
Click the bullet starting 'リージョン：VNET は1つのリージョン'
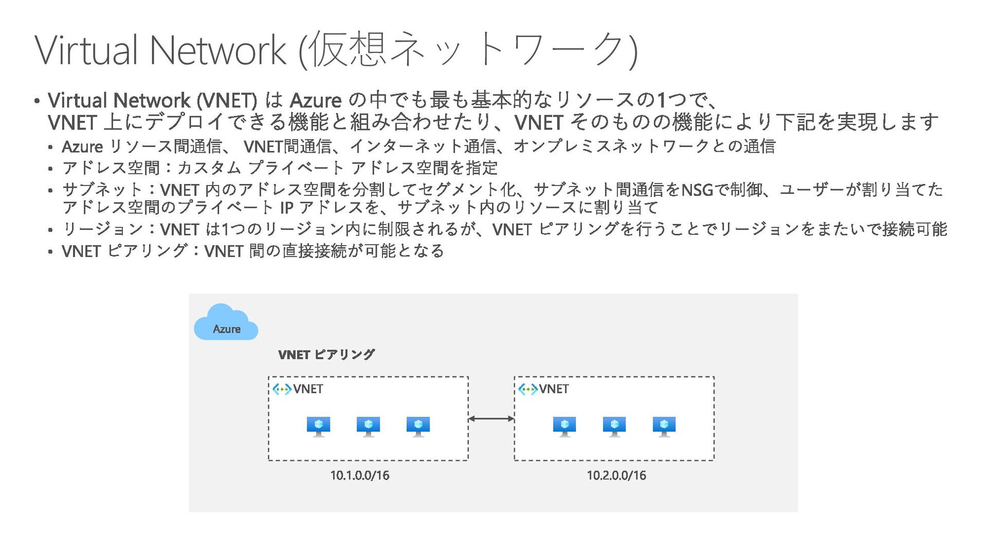coord(504,229)
